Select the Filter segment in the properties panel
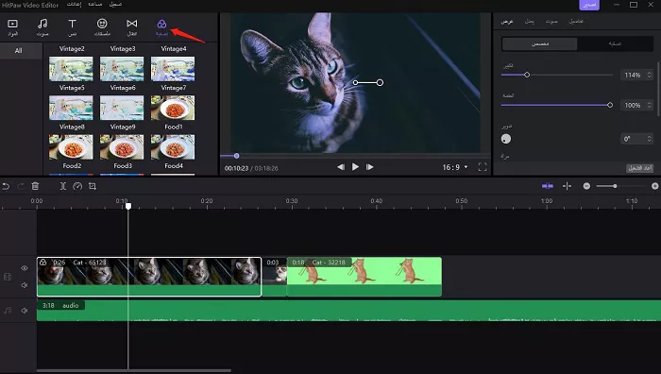This screenshot has width=661, height=374. tap(615, 43)
